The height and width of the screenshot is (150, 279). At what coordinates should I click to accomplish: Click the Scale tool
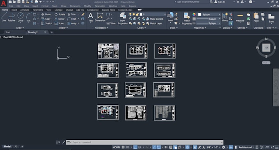(x=59, y=23)
